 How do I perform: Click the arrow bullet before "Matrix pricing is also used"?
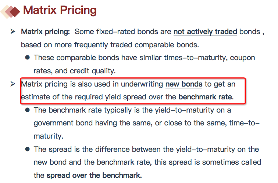point(13,84)
